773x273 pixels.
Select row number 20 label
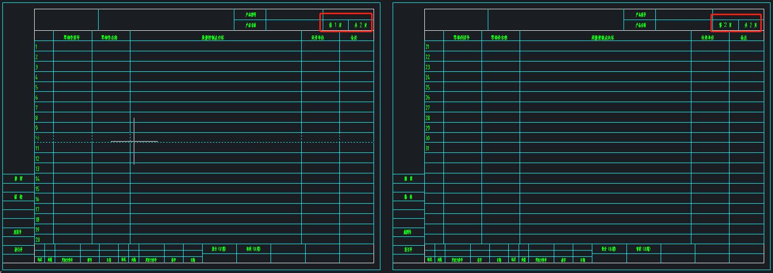pos(37,240)
